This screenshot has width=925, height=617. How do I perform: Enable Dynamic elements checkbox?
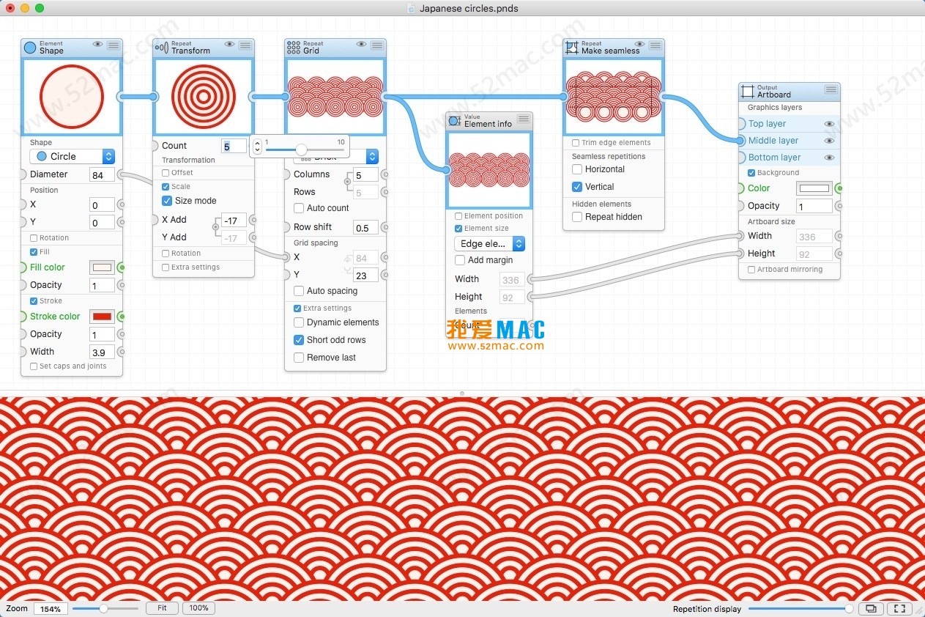pos(299,322)
